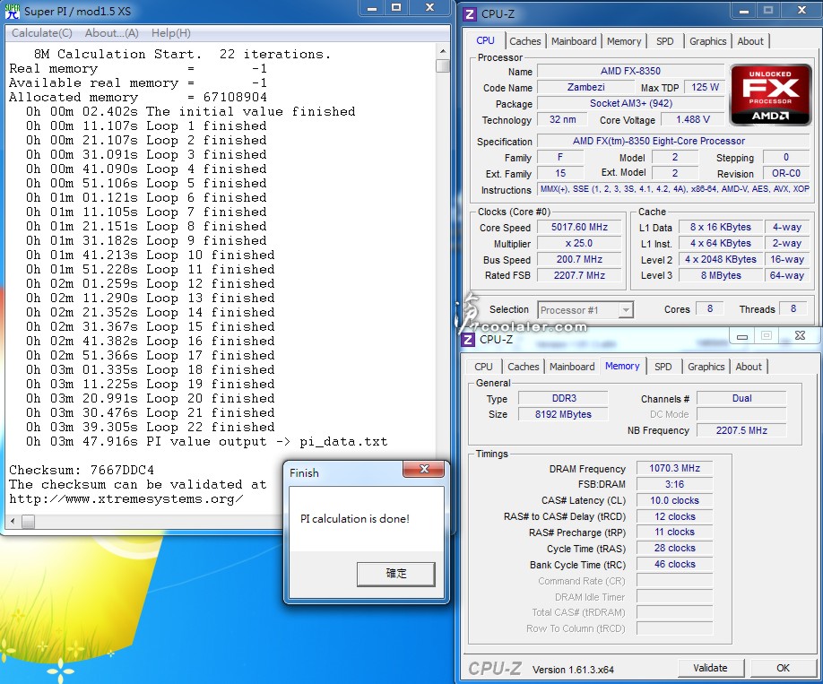Click the Super PI horizontal scrollbar left arrow
823x684 pixels.
coord(13,521)
